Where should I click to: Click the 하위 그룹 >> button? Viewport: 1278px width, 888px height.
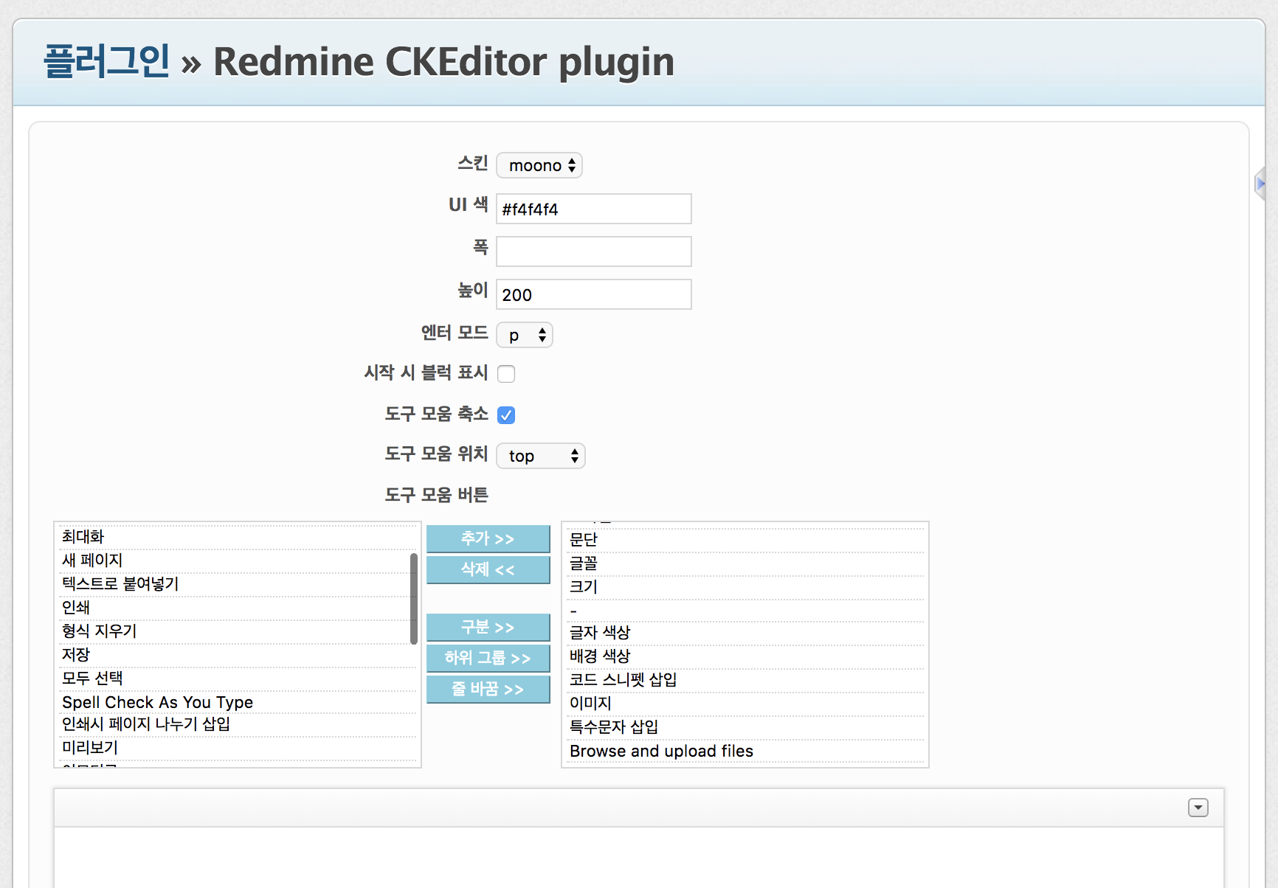[488, 658]
